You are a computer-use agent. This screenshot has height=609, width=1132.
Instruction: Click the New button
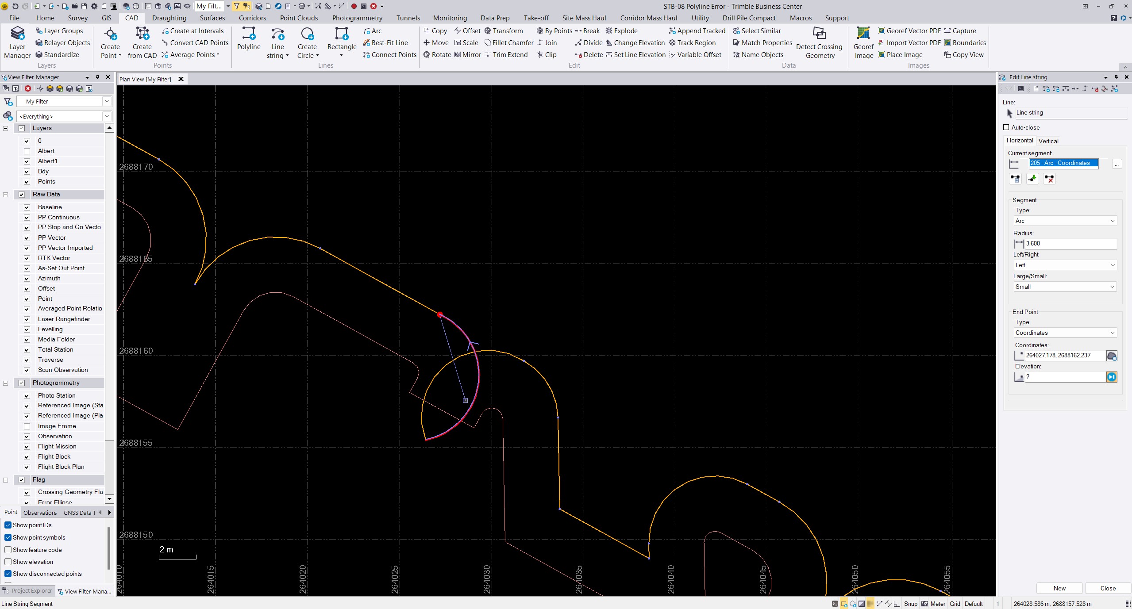(1059, 588)
